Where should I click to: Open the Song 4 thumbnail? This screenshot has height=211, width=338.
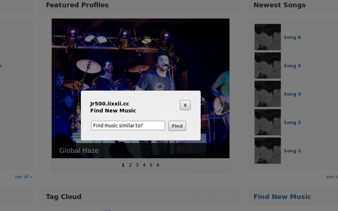(x=267, y=94)
